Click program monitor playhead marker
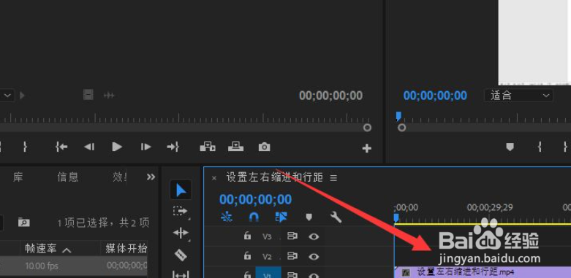Image resolution: width=571 pixels, height=278 pixels. tap(398, 116)
